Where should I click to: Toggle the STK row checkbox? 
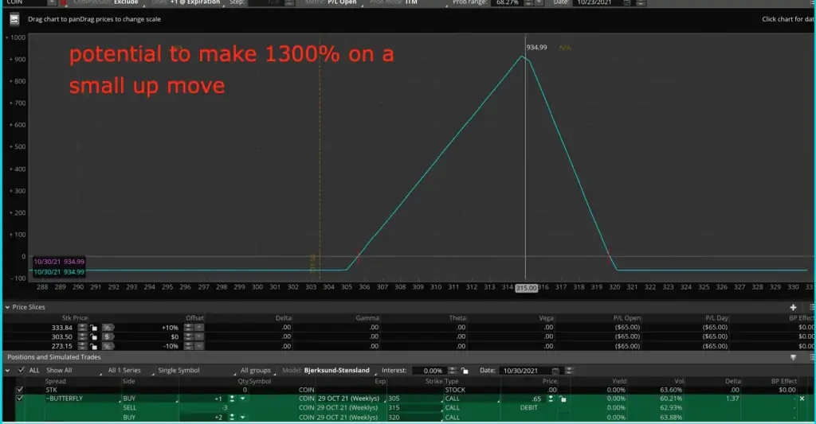point(20,390)
